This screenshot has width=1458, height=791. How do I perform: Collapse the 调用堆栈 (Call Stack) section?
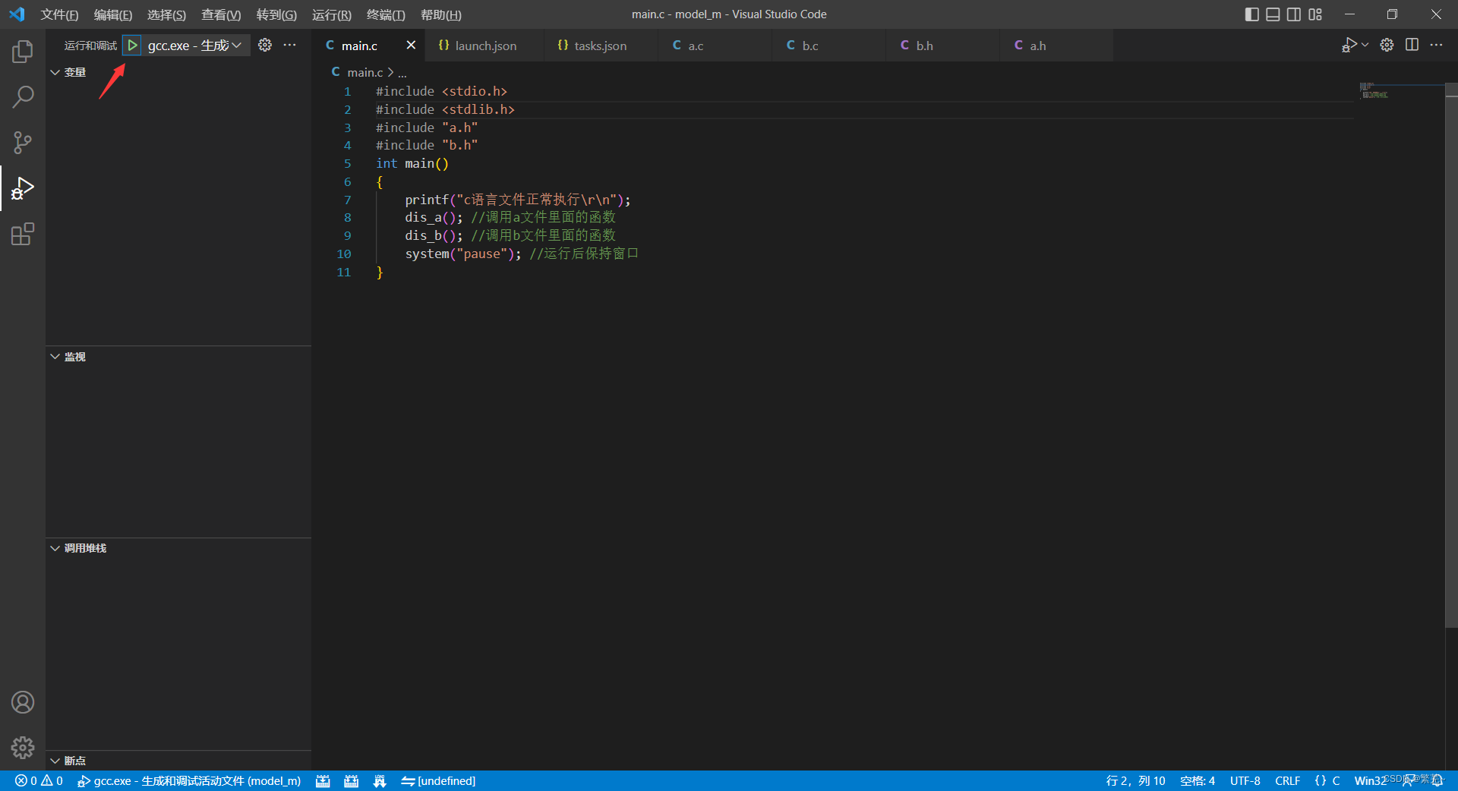click(178, 548)
